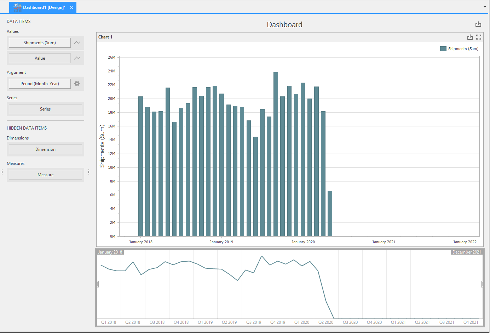Click series type icon next to Value
490x333 pixels.
(x=77, y=58)
